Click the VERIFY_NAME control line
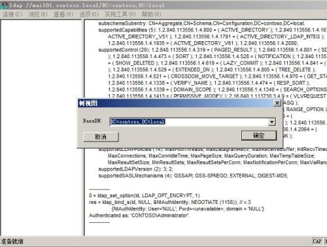Screen dimensions: 327x247 (x=209, y=83)
